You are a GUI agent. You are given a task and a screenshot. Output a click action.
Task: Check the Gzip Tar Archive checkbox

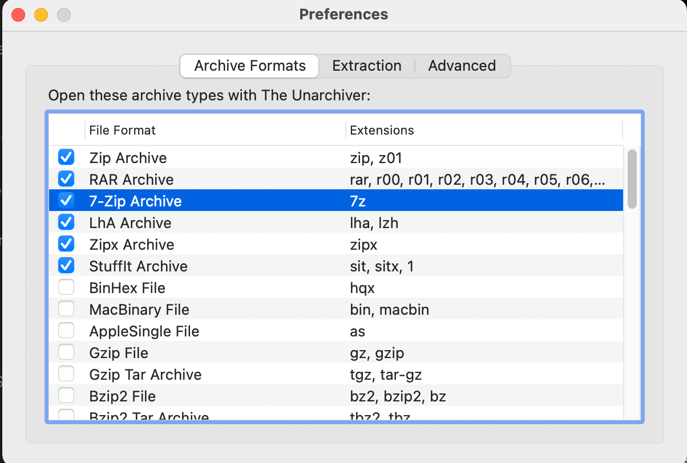[66, 373]
